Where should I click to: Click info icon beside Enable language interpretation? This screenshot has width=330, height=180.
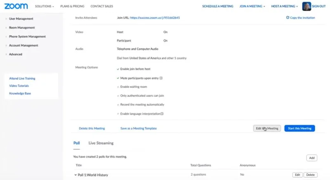click(x=162, y=114)
